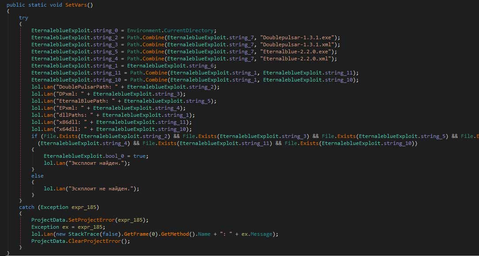Click the static keyword in the method signature

coord(38,5)
